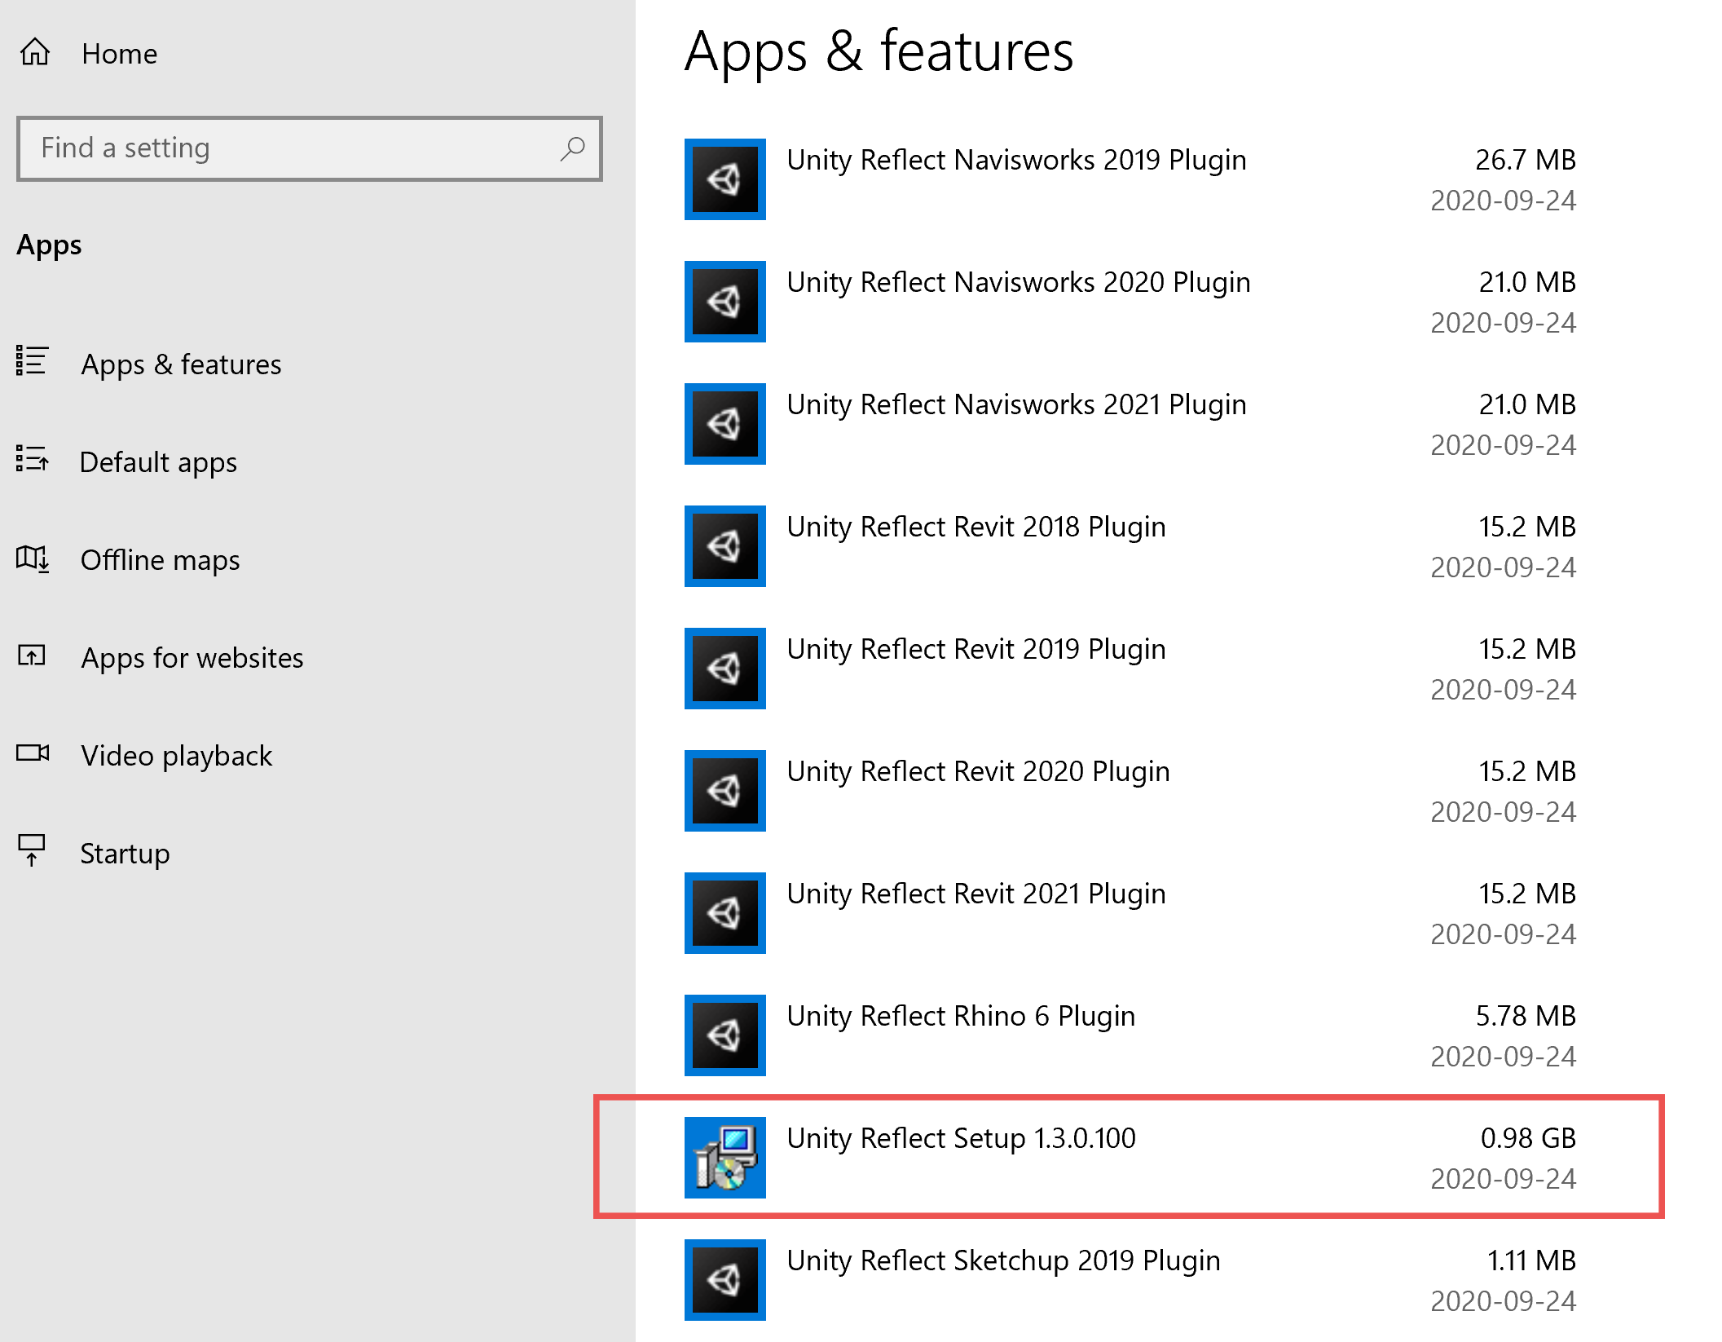1722x1342 pixels.
Task: Click the 5.78 MB size value
Action: (1526, 1016)
